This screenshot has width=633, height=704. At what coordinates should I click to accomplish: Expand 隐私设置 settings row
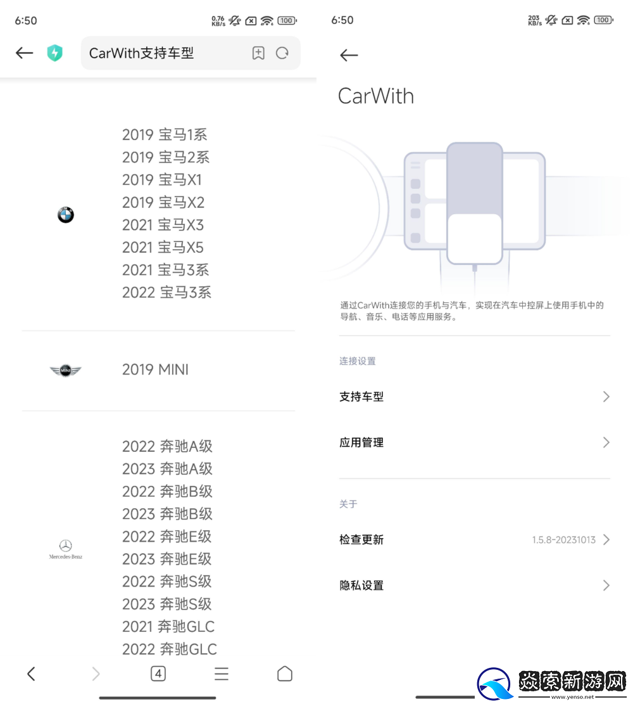[606, 586]
